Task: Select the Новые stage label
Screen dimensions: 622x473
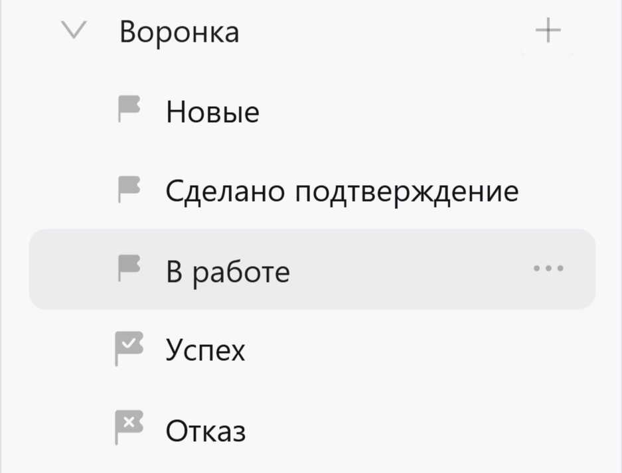Action: pyautogui.click(x=212, y=112)
